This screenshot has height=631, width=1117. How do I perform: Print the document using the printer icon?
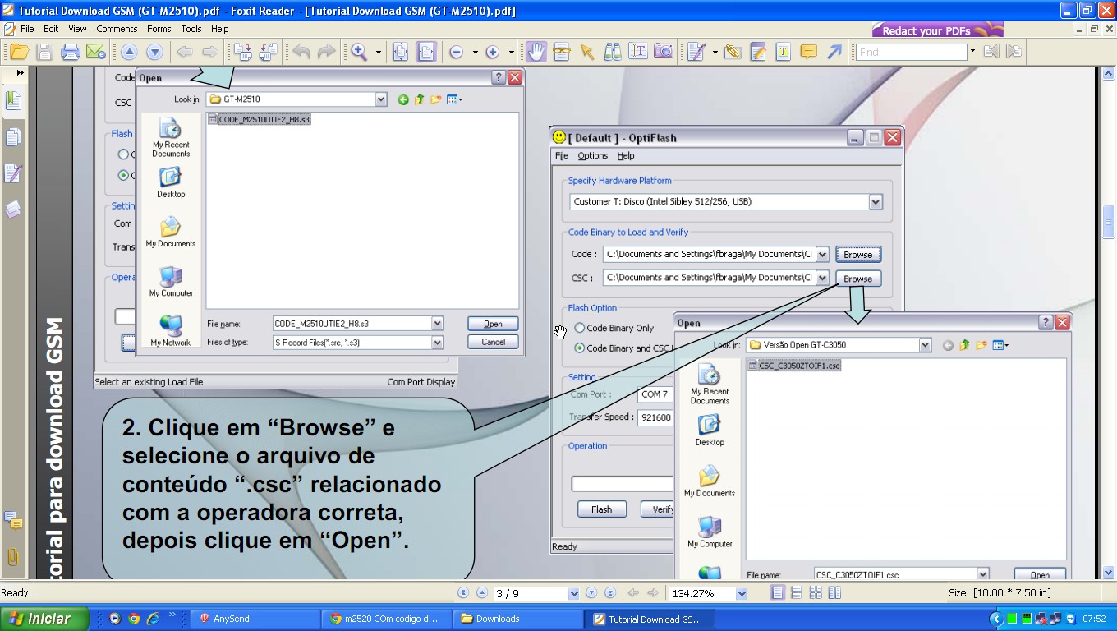(71, 52)
